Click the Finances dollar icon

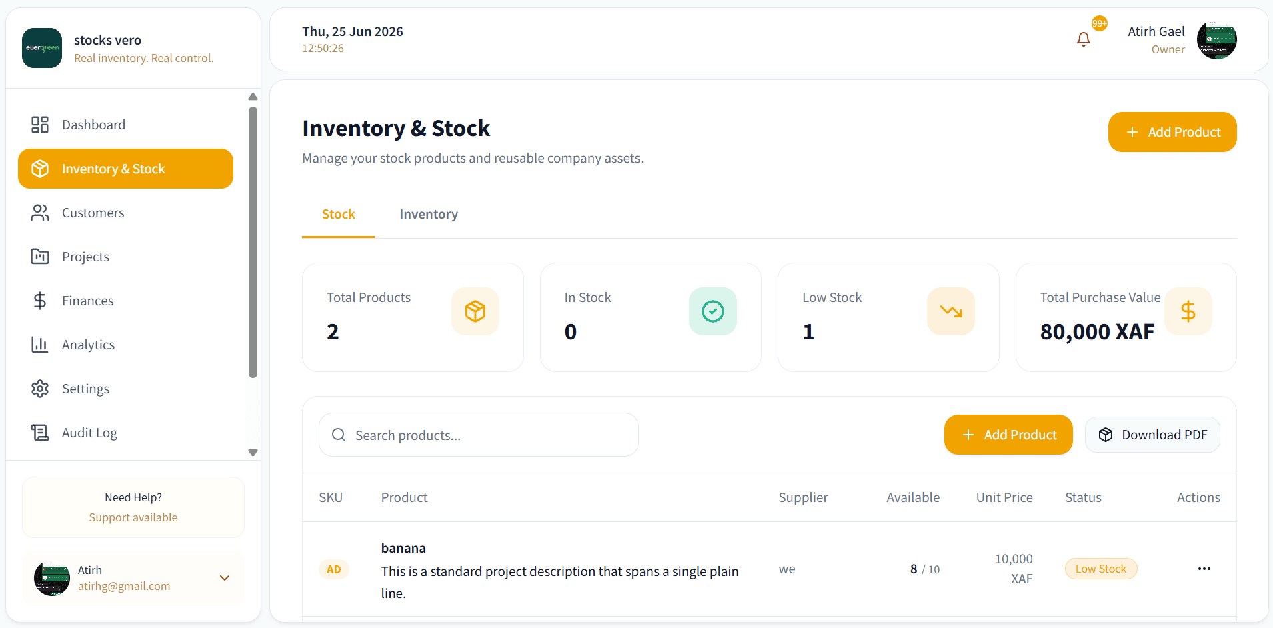coord(40,301)
